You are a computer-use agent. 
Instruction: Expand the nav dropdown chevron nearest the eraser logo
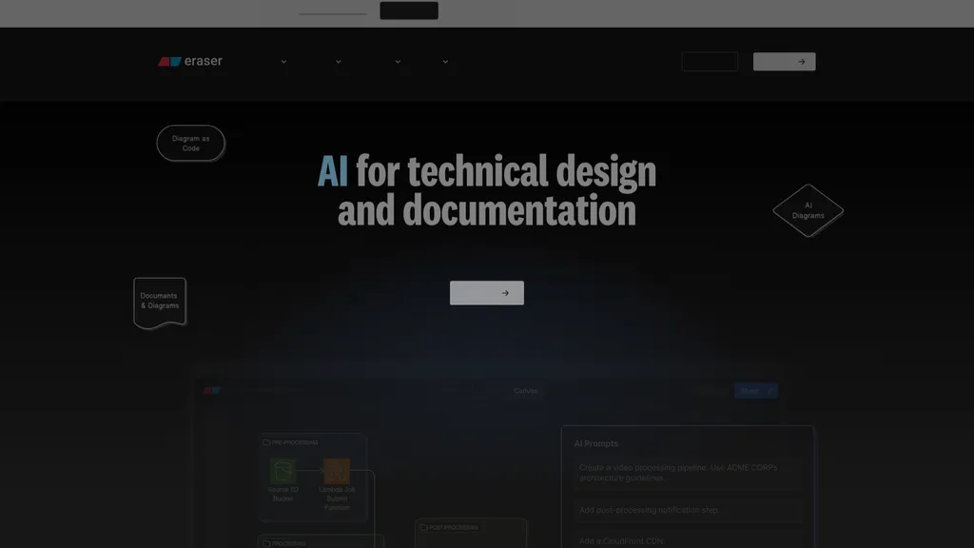point(283,62)
